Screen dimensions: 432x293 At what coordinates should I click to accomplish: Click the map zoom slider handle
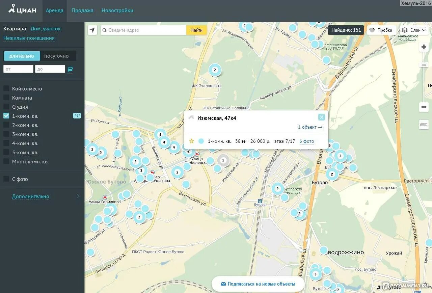(x=424, y=64)
